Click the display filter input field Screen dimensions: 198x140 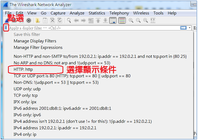[94, 28]
